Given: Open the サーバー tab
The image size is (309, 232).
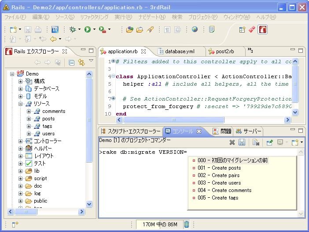Looking at the screenshot, I should click(249, 131).
